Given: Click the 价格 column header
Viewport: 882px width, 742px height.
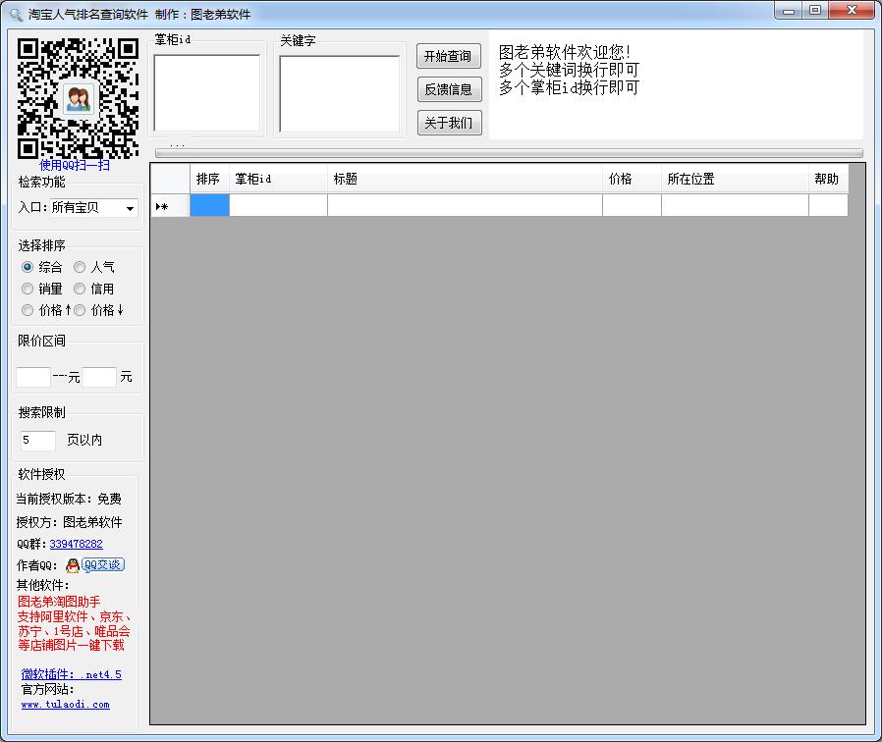Looking at the screenshot, I should point(631,179).
